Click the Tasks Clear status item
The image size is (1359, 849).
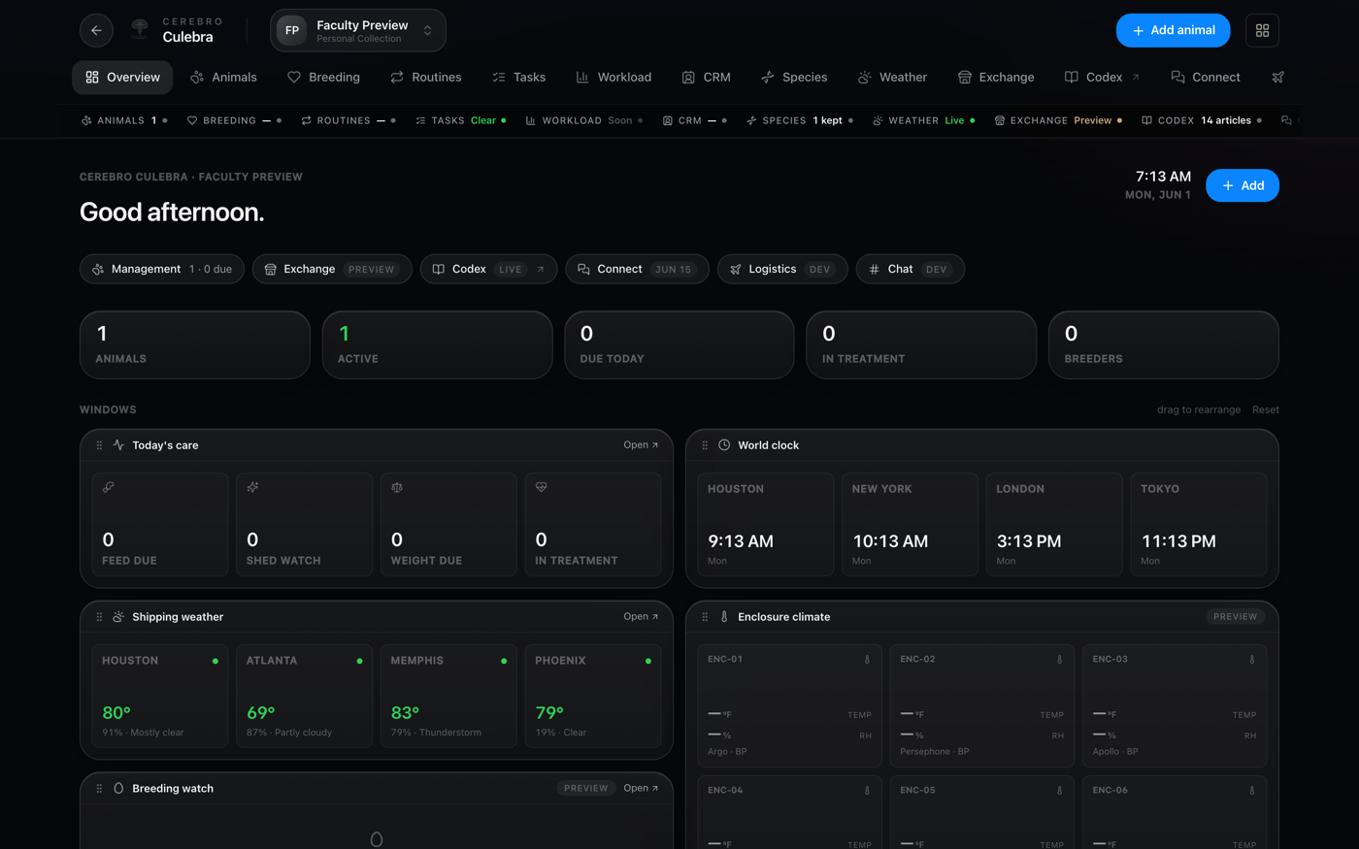[461, 120]
